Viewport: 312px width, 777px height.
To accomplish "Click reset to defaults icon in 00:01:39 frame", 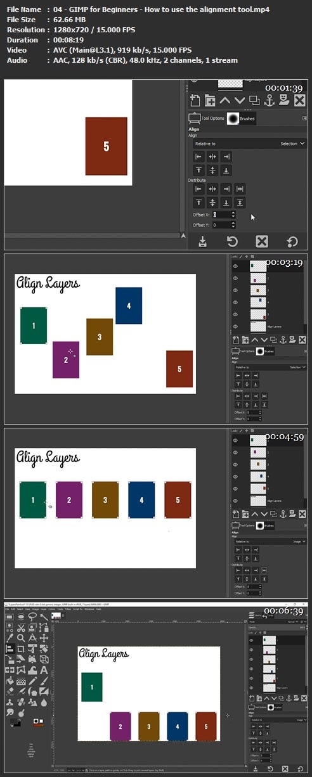I will [292, 241].
